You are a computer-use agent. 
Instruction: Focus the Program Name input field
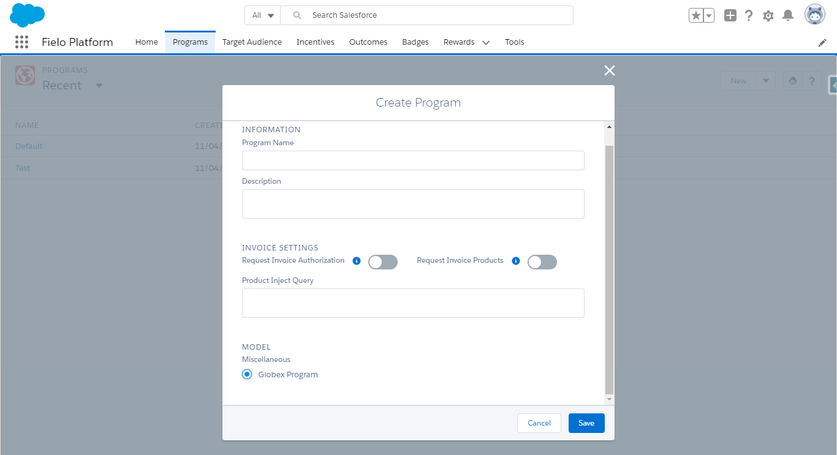413,160
